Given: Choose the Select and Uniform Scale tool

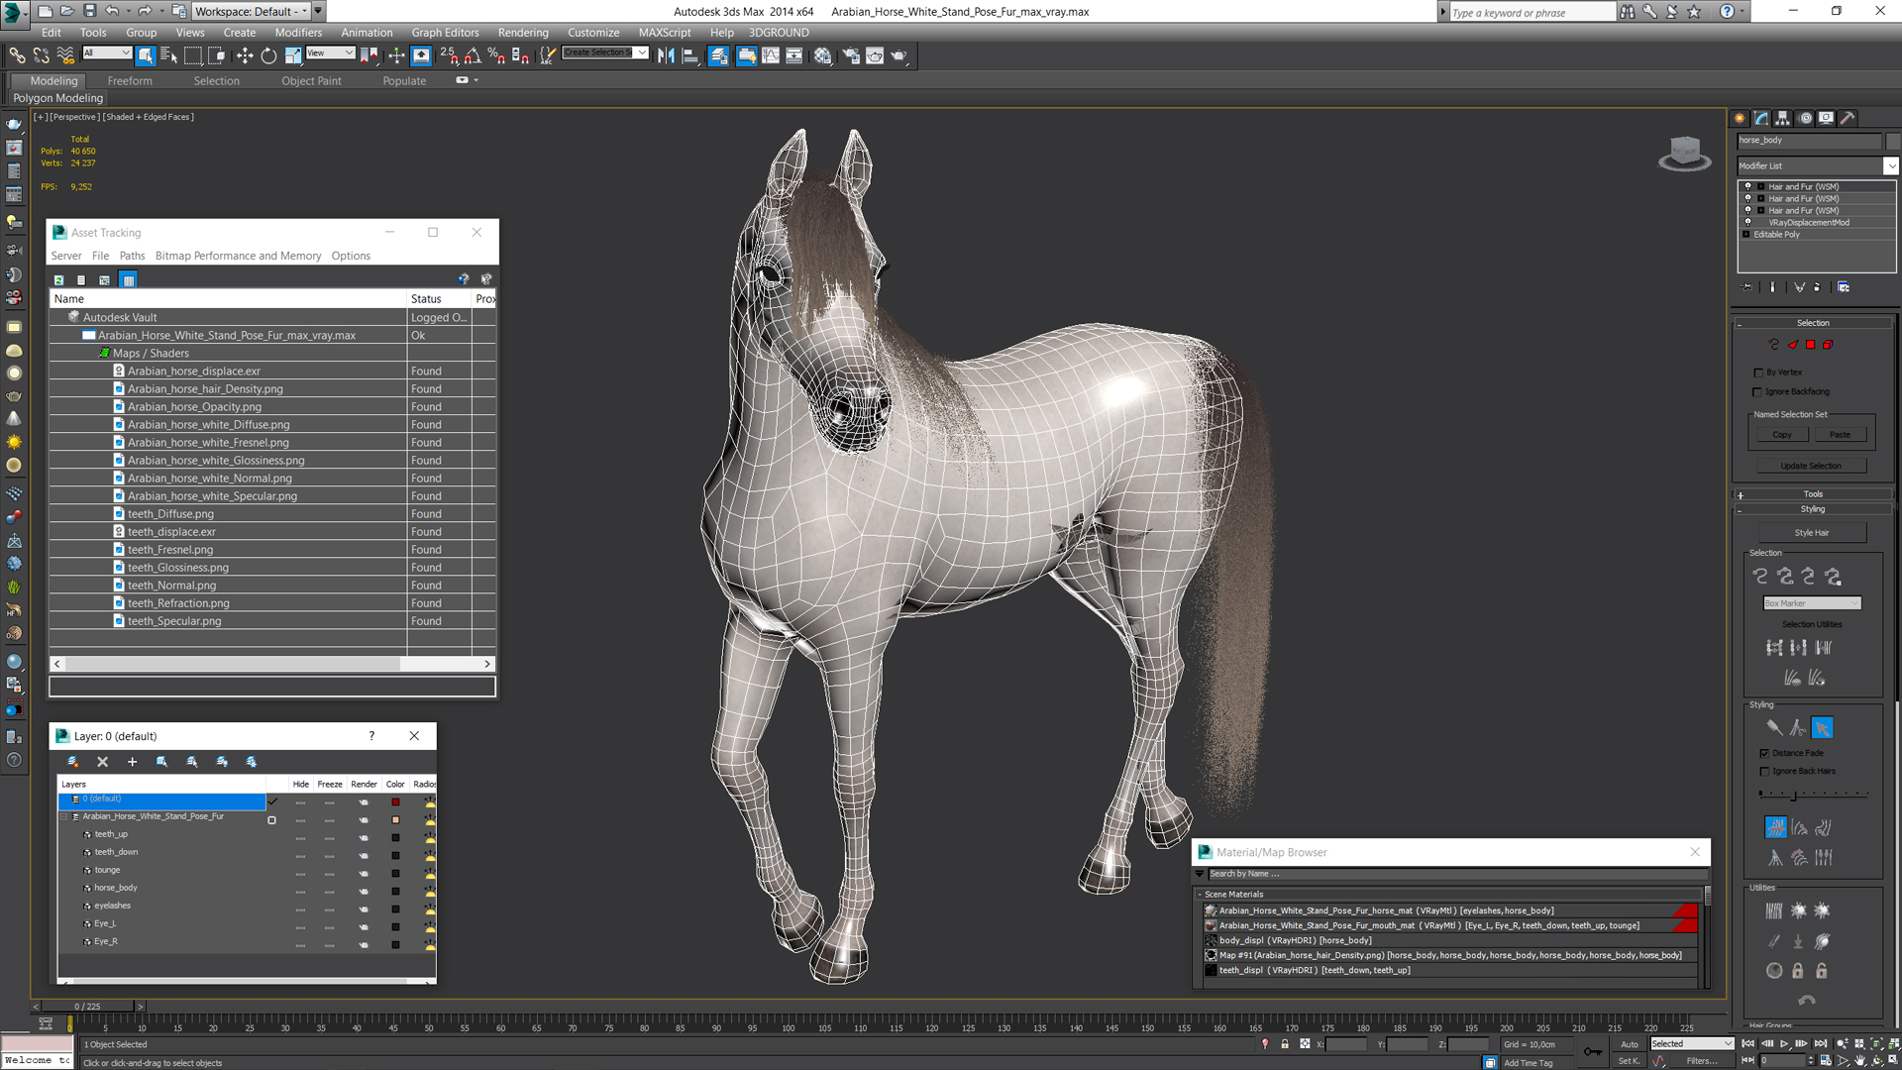Looking at the screenshot, I should [293, 55].
